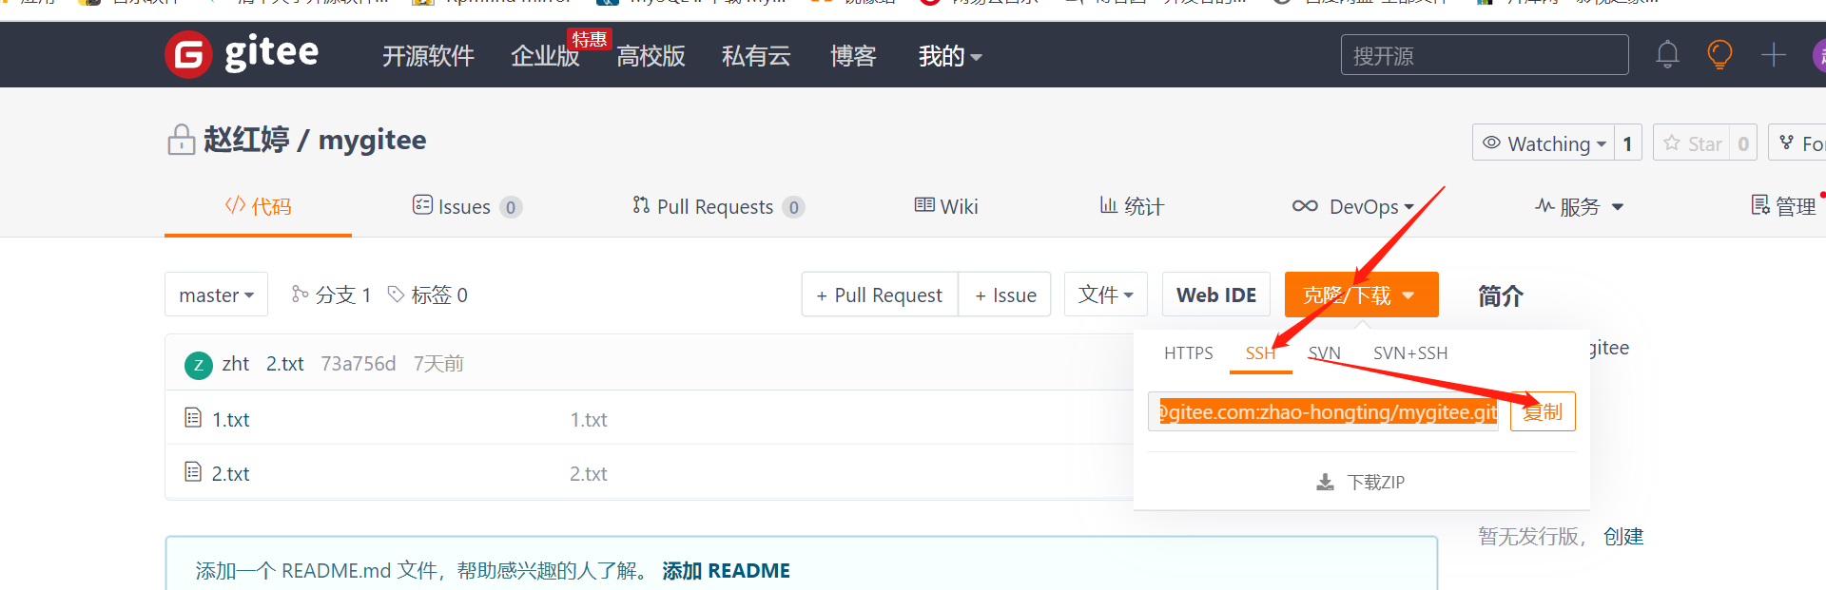
Task: Click the download ZIP icon
Action: click(1325, 483)
